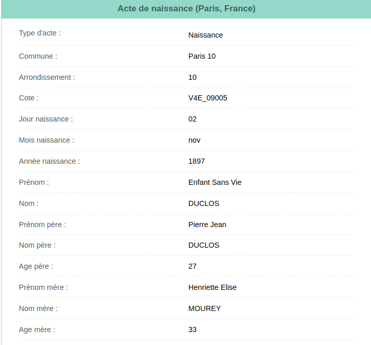371x345 pixels.
Task: Click the birth year 1897
Action: [196, 161]
